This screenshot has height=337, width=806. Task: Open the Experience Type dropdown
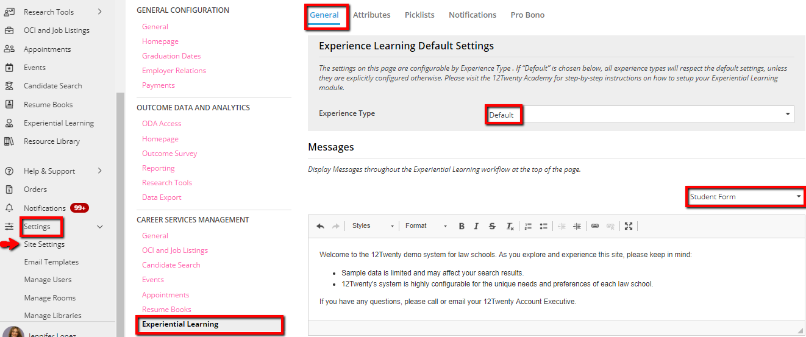point(640,115)
